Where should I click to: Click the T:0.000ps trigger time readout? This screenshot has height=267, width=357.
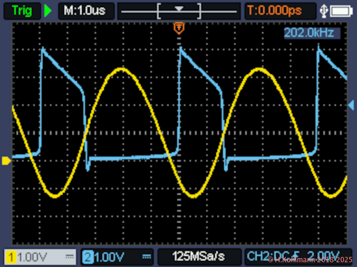280,11
